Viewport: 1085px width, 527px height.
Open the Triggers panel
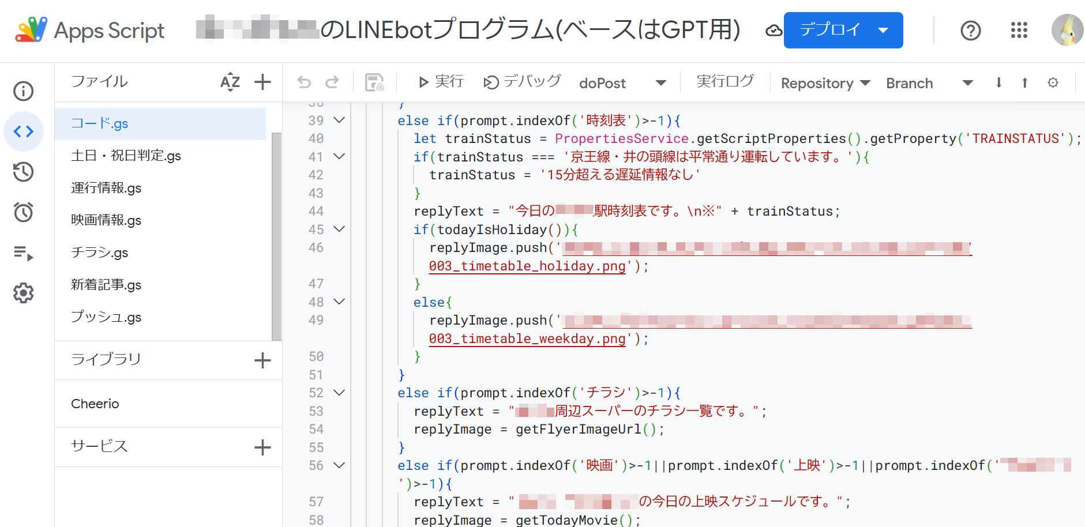coord(23,212)
